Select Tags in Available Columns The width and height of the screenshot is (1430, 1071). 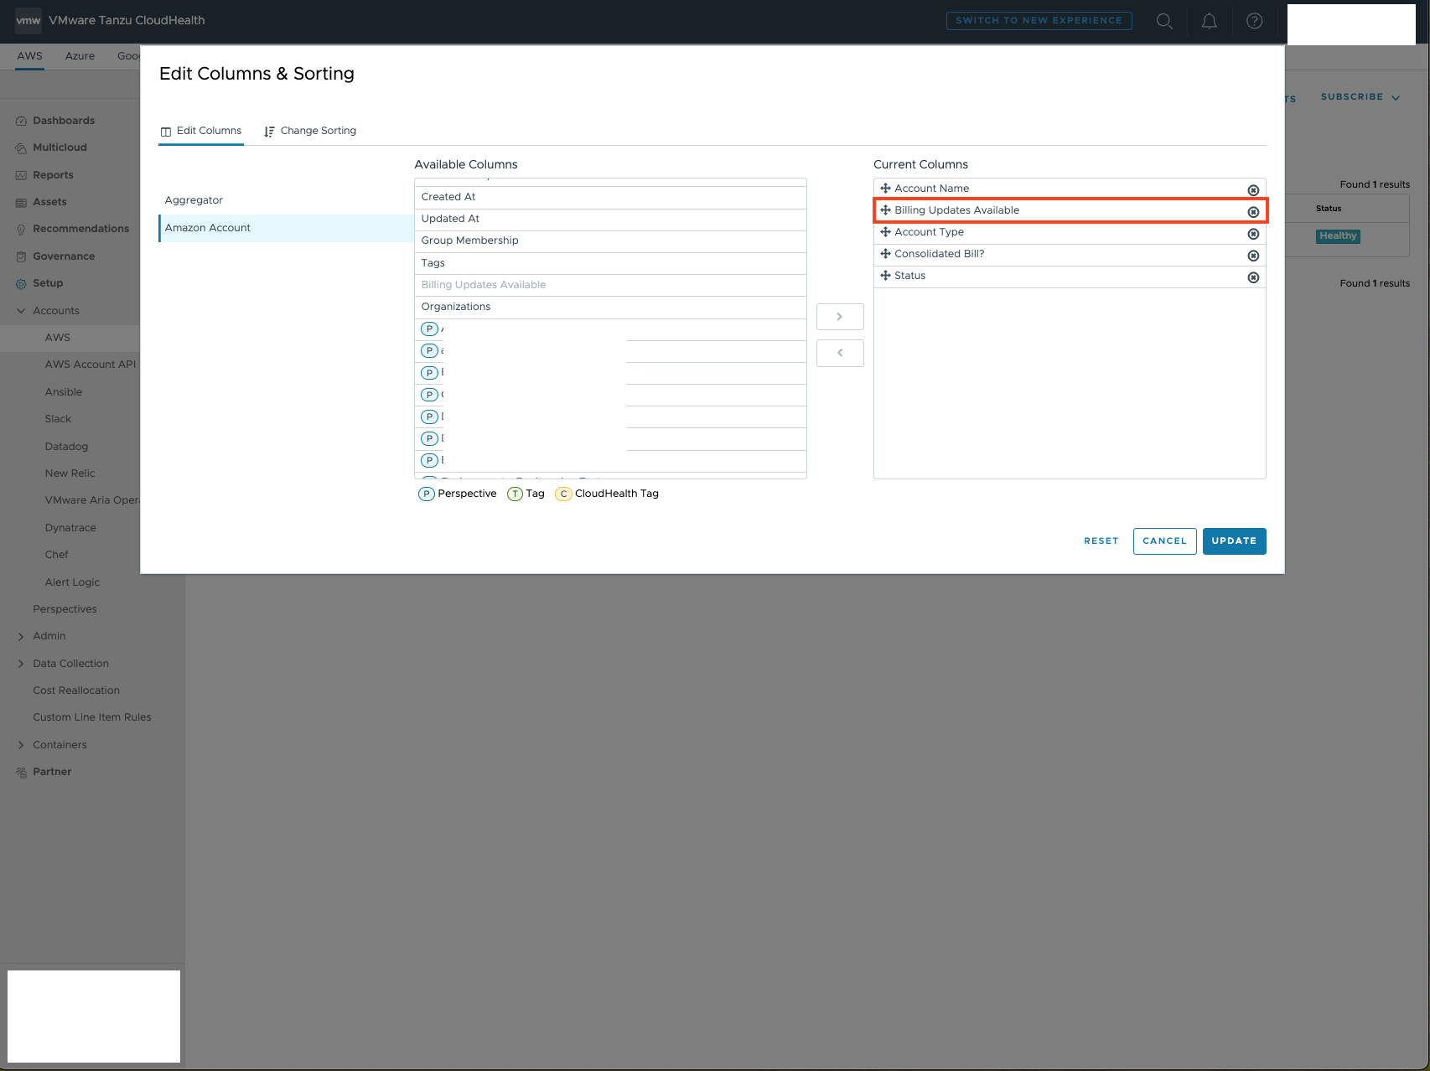pyautogui.click(x=610, y=263)
